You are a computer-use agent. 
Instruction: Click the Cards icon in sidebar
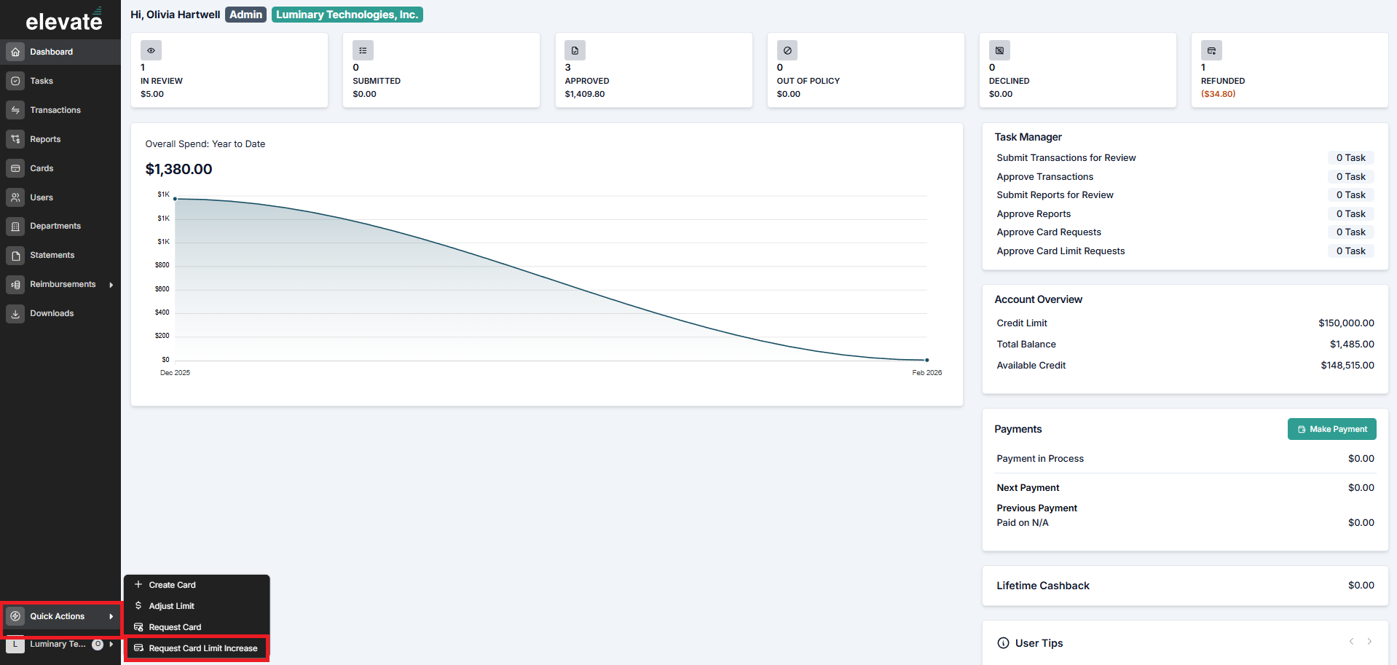click(x=15, y=168)
